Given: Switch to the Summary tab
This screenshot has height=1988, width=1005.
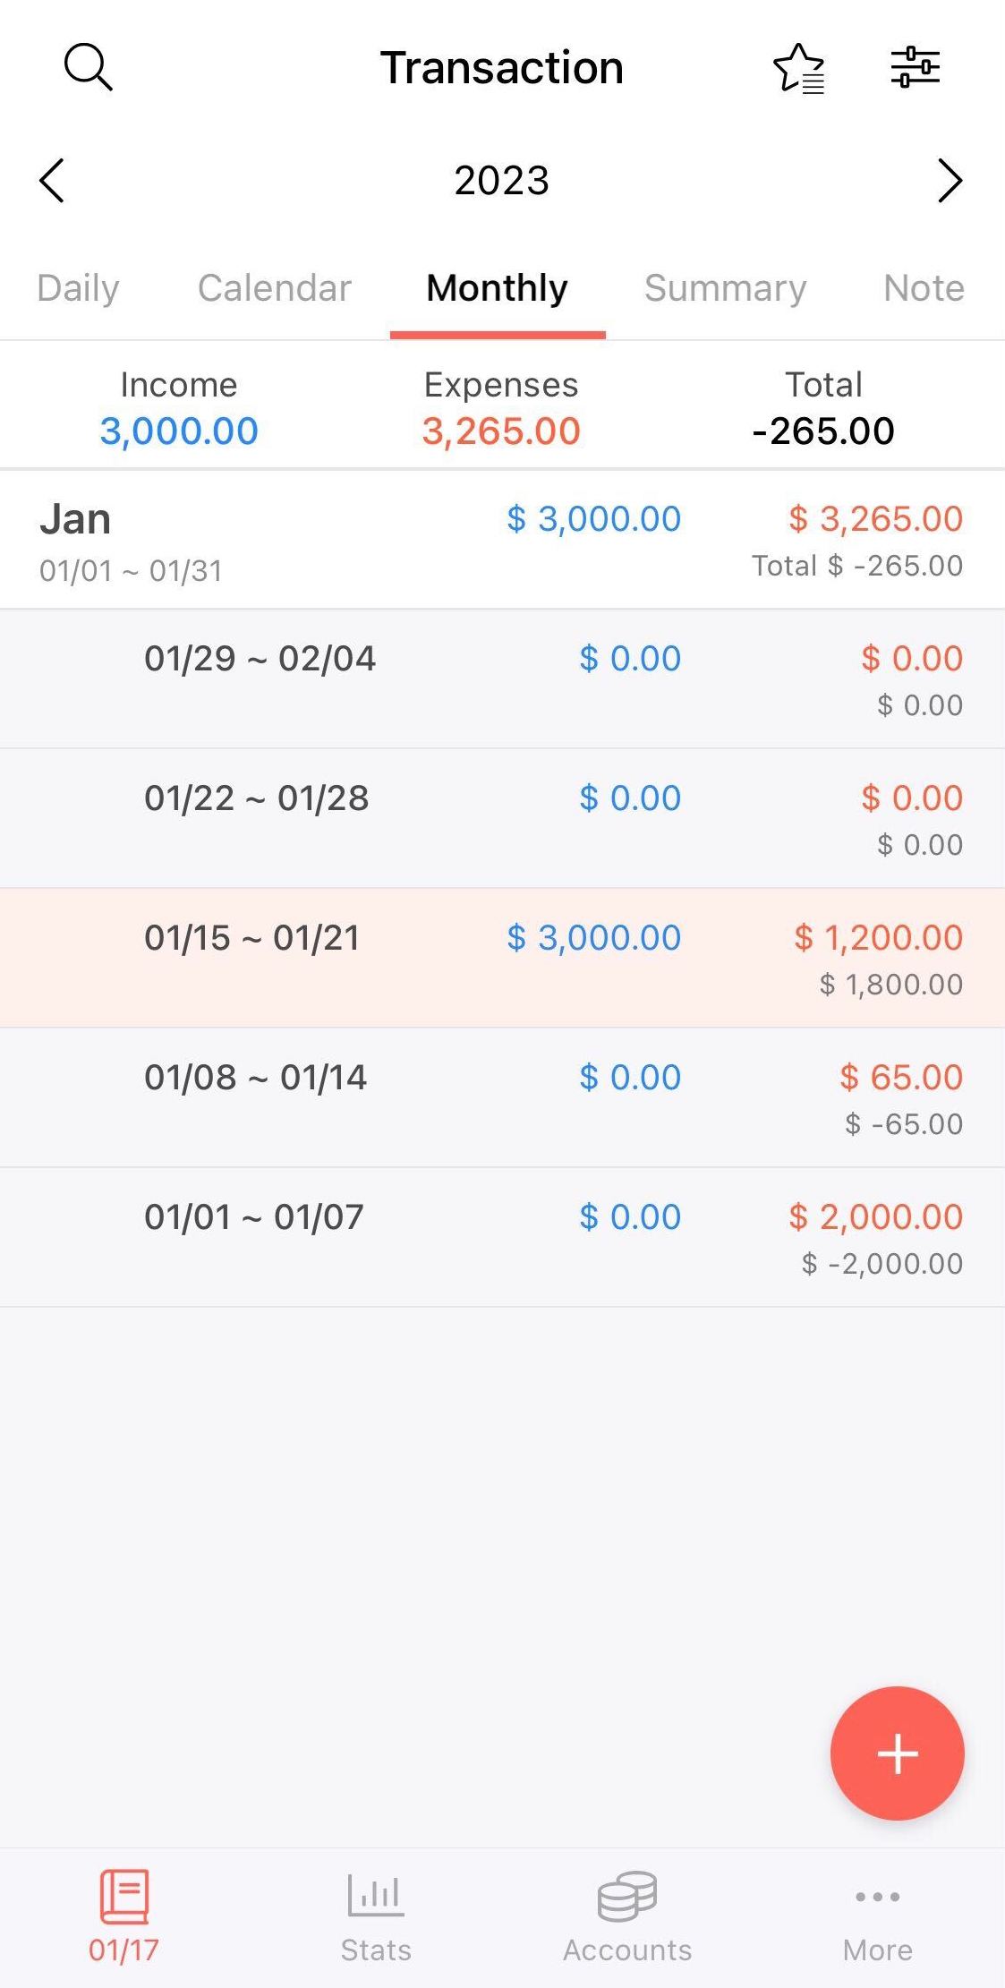Looking at the screenshot, I should pyautogui.click(x=725, y=288).
